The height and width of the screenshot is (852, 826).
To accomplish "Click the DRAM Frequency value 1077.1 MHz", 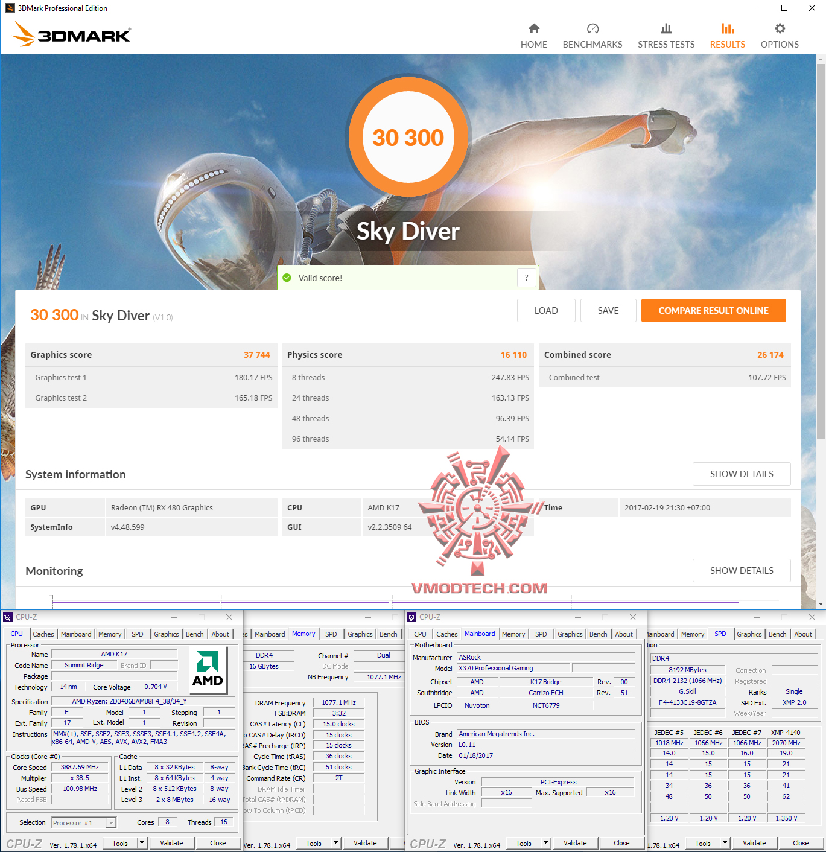I will pos(338,702).
